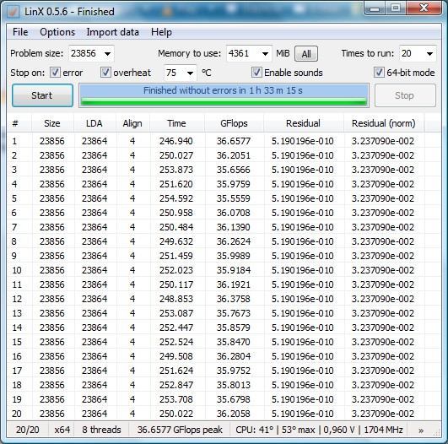Viewport: 448px width, 444px height.
Task: Click the green finished progress bar
Action: point(224,101)
